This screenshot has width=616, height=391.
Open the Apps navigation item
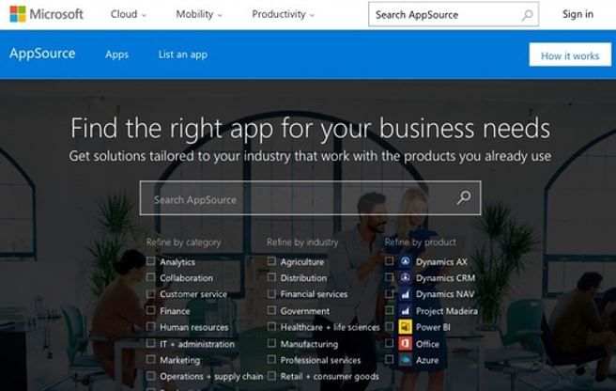point(116,55)
